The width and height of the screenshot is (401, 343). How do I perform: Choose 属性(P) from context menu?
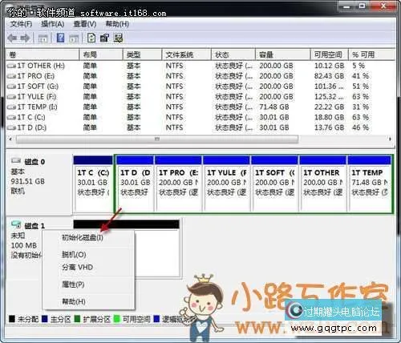click(x=73, y=284)
